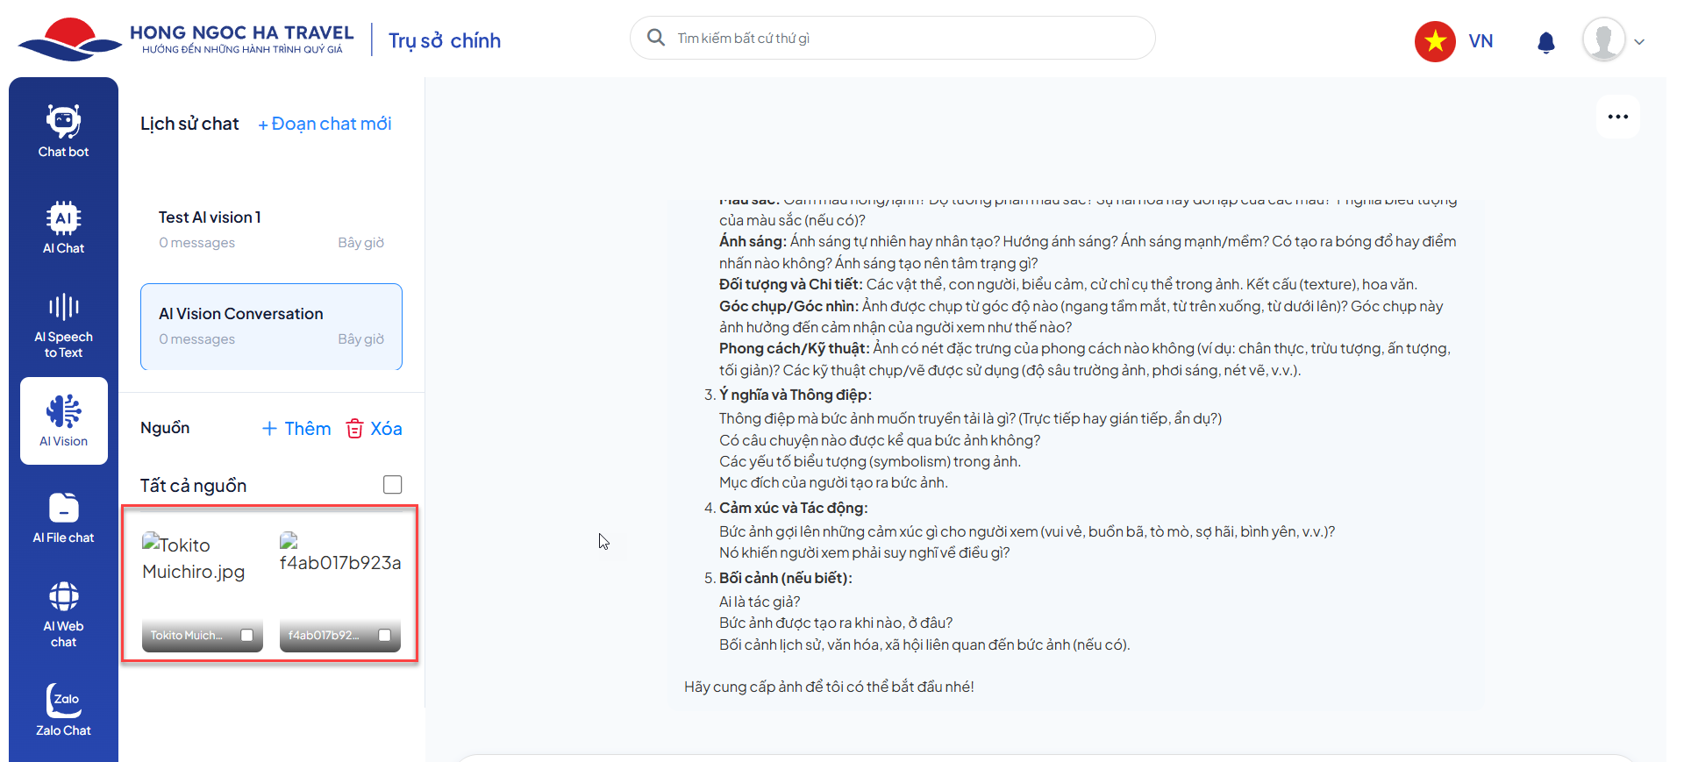Click the 'Thêm' add source button
1684x762 pixels.
point(296,429)
